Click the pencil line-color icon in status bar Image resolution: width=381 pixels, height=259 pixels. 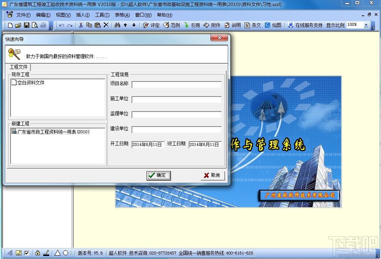[46, 253]
